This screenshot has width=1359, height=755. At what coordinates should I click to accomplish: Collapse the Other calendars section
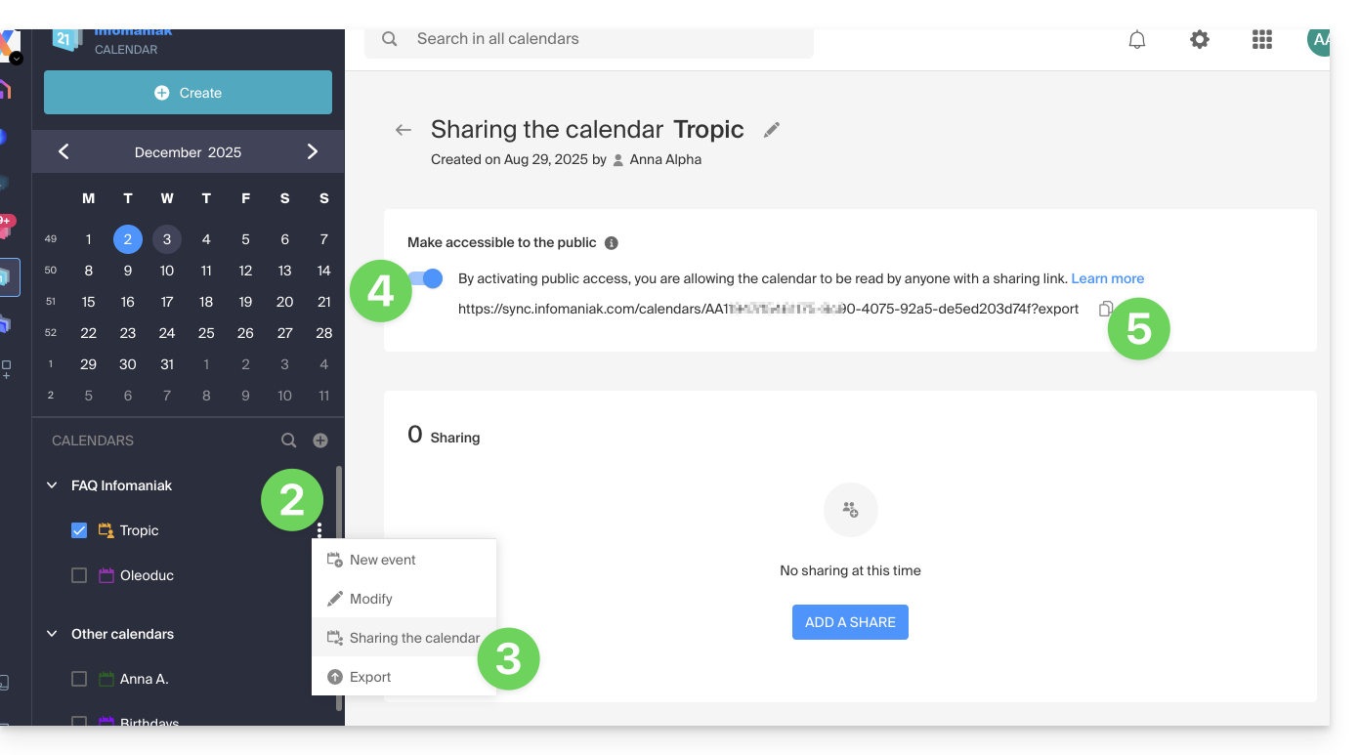click(x=53, y=634)
